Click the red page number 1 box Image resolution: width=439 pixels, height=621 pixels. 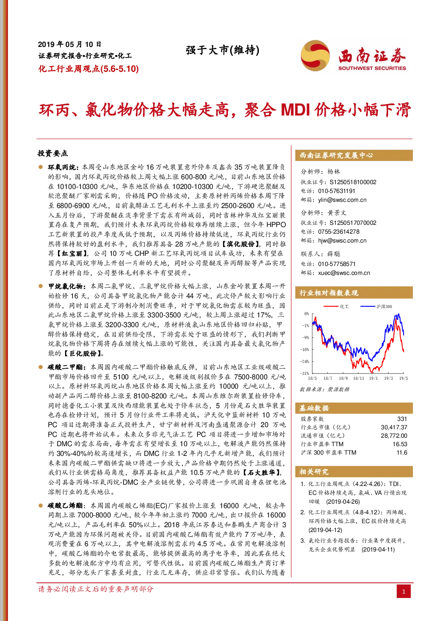[404, 591]
